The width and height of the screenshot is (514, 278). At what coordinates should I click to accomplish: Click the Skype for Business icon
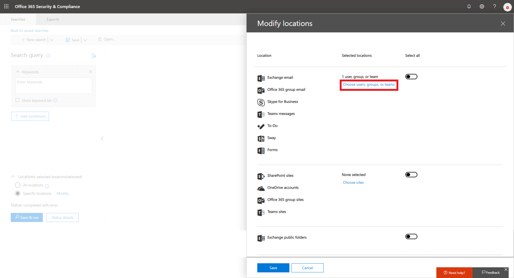tap(261, 102)
